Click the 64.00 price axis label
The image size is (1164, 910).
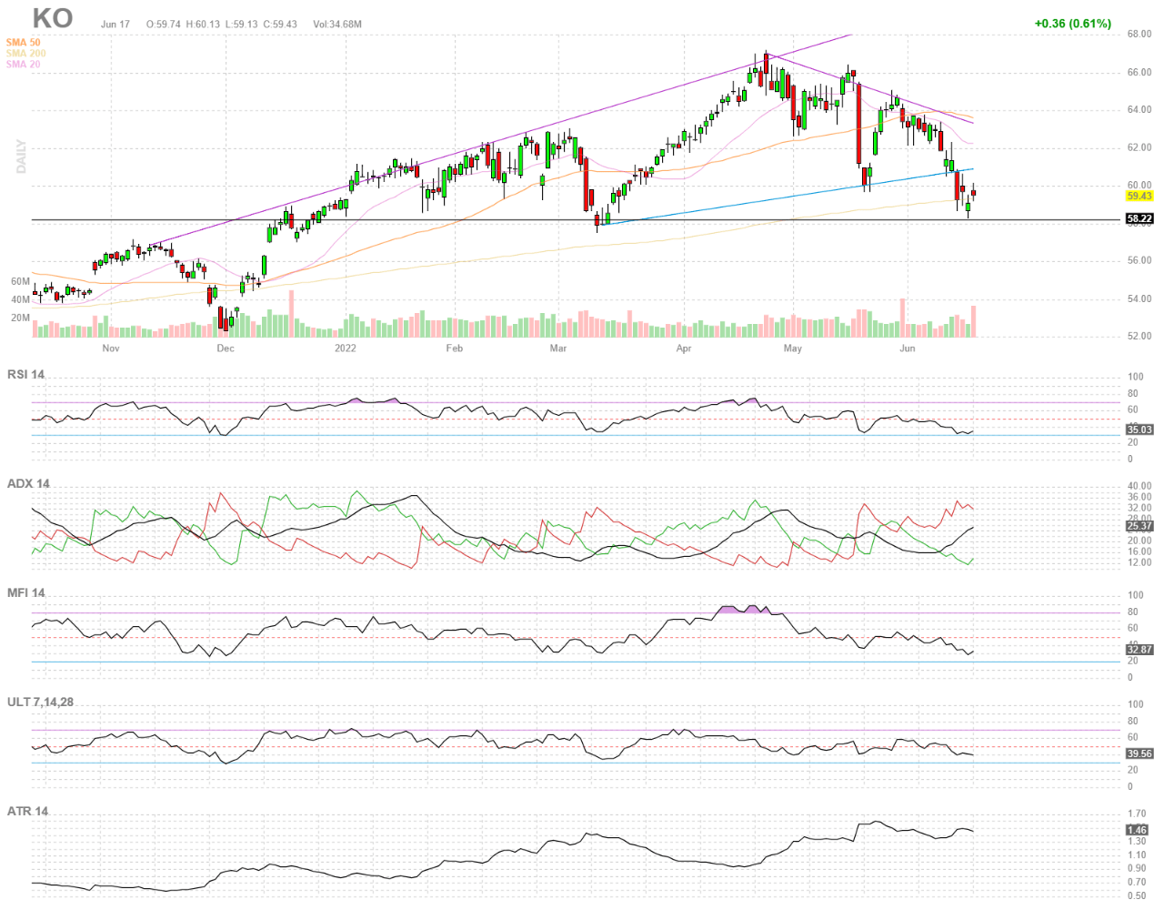click(x=1139, y=110)
